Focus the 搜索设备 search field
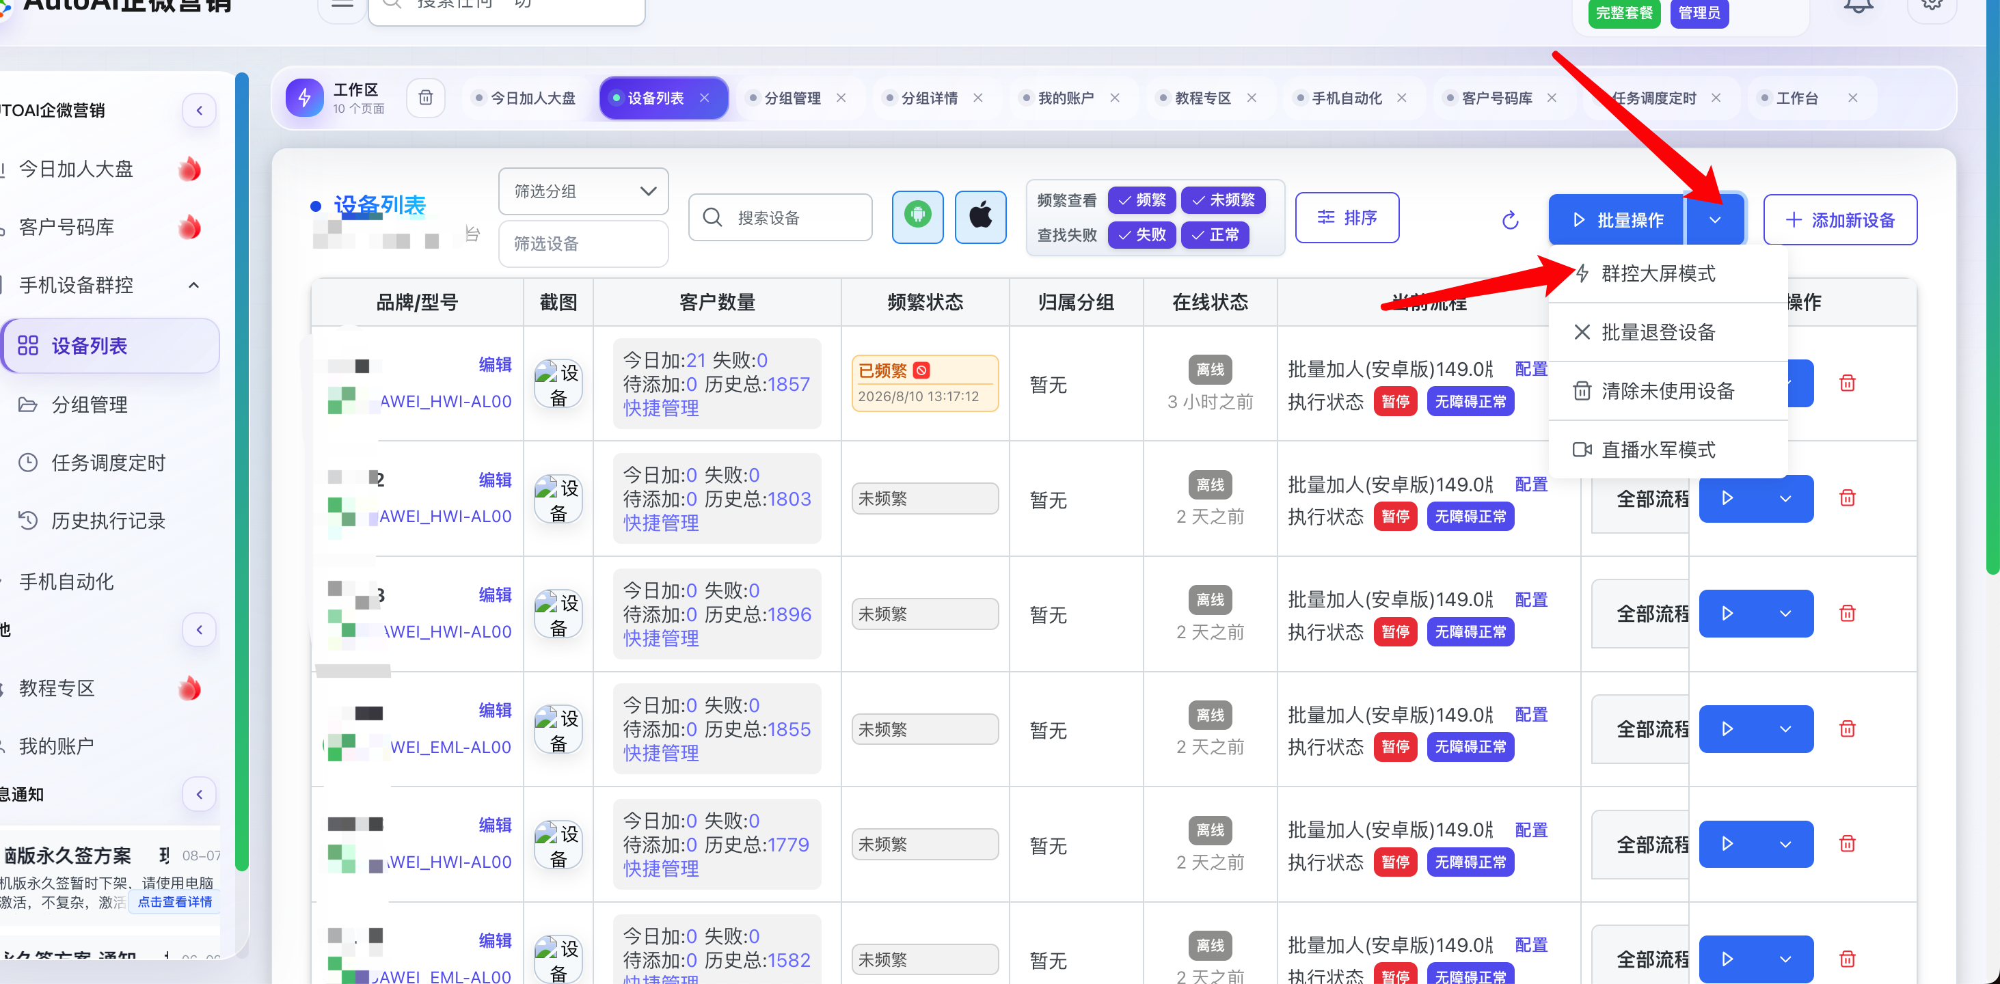This screenshot has width=2000, height=984. tap(781, 217)
